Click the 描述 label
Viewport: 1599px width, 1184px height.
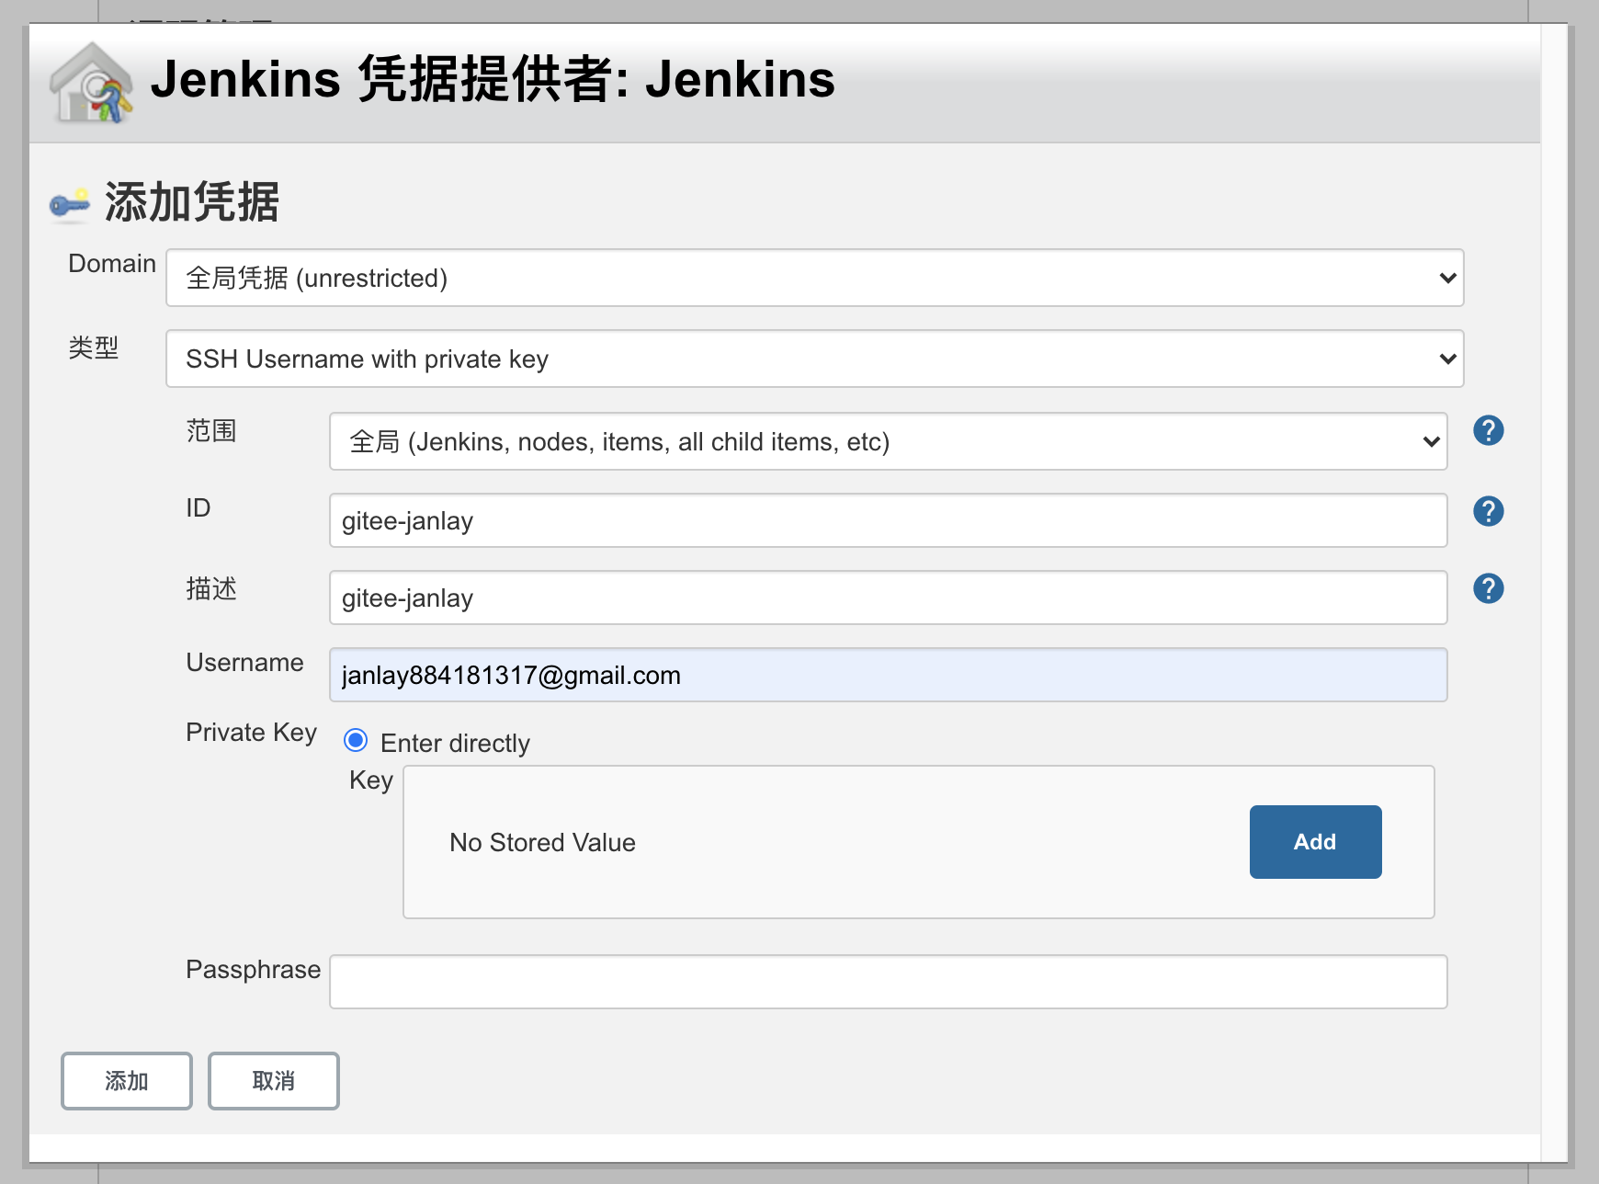(211, 588)
